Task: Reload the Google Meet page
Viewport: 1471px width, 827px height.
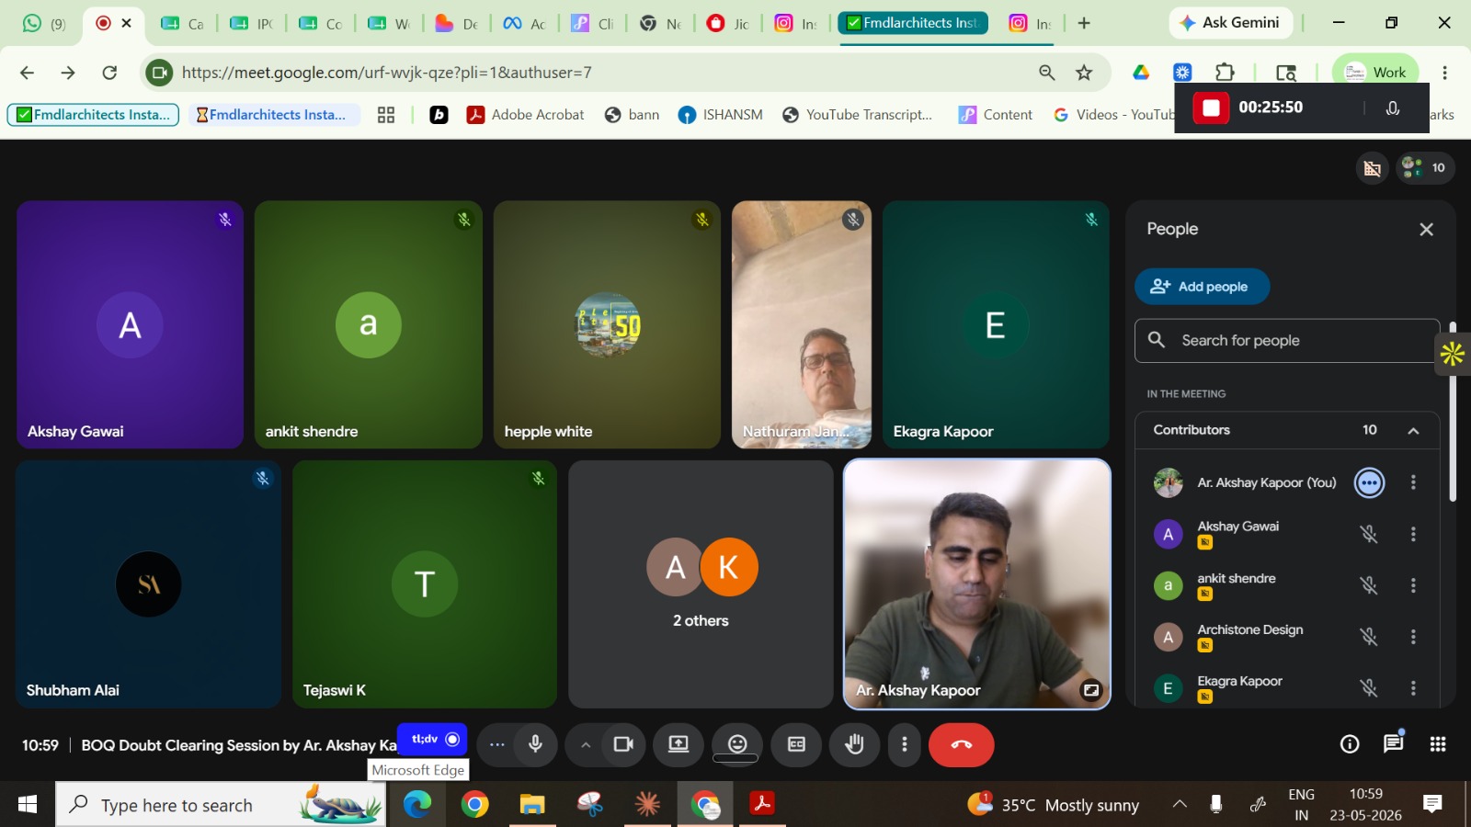Action: coord(109,73)
